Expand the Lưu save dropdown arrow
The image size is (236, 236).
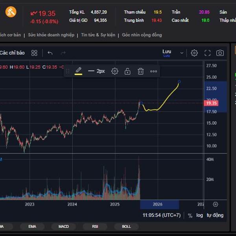click(x=182, y=53)
